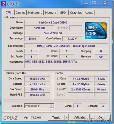Minimize the CPU-Z window

86,3
